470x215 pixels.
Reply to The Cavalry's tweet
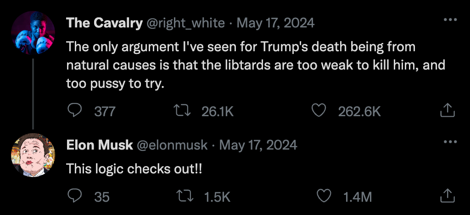pyautogui.click(x=75, y=111)
